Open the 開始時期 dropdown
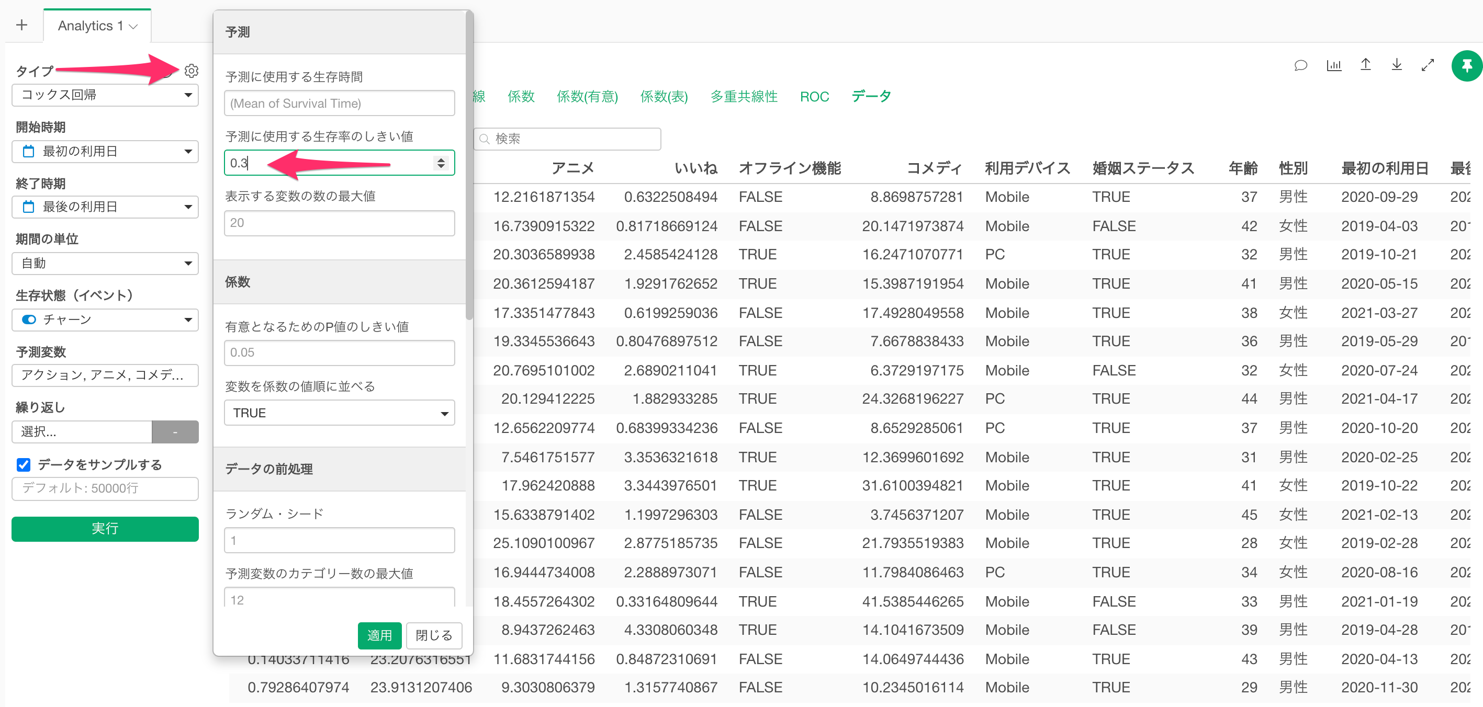This screenshot has height=707, width=1483. point(105,151)
